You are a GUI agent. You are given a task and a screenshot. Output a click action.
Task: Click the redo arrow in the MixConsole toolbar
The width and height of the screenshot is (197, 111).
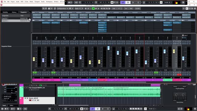pyautogui.click(x=46, y=9)
